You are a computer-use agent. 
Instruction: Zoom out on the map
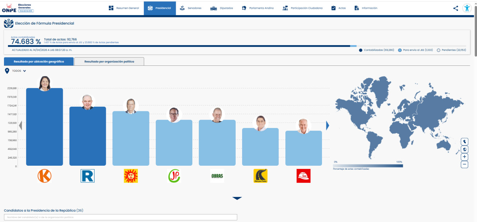(x=464, y=165)
